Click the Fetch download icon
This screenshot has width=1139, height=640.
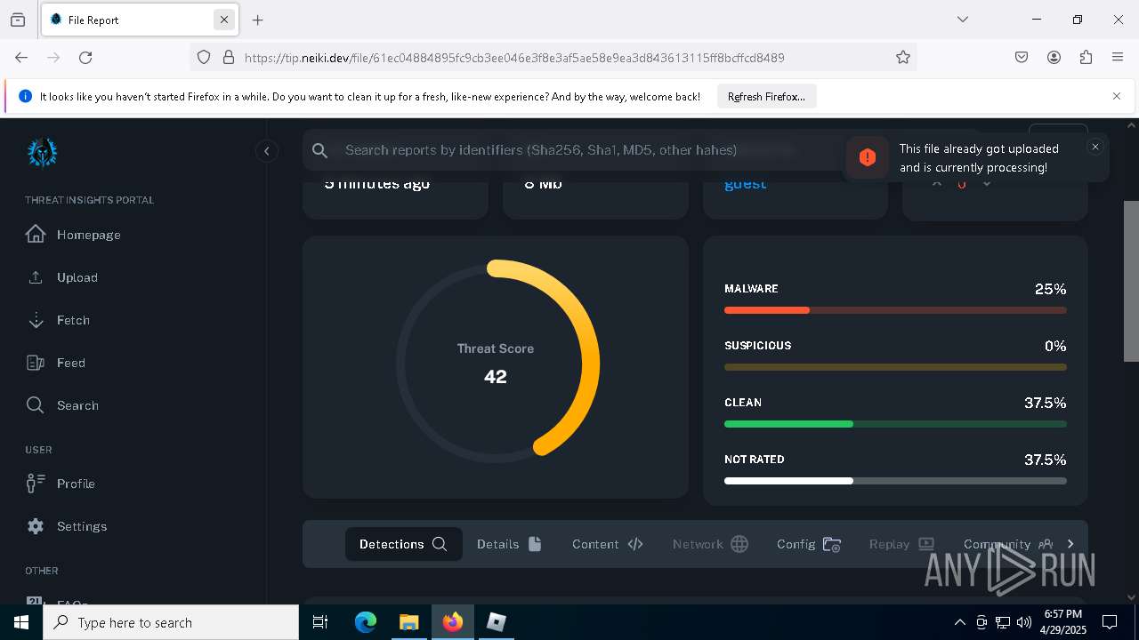(x=36, y=320)
